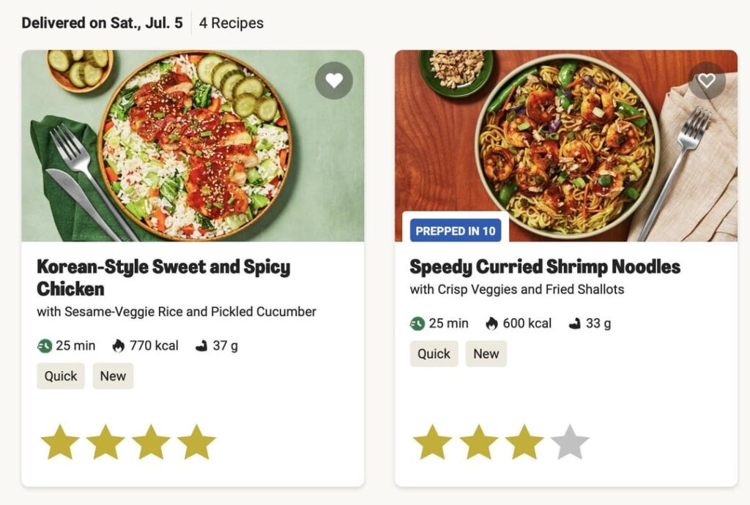Click the Shrimp Noodles dish photo
The height and width of the screenshot is (505, 750).
point(565,145)
